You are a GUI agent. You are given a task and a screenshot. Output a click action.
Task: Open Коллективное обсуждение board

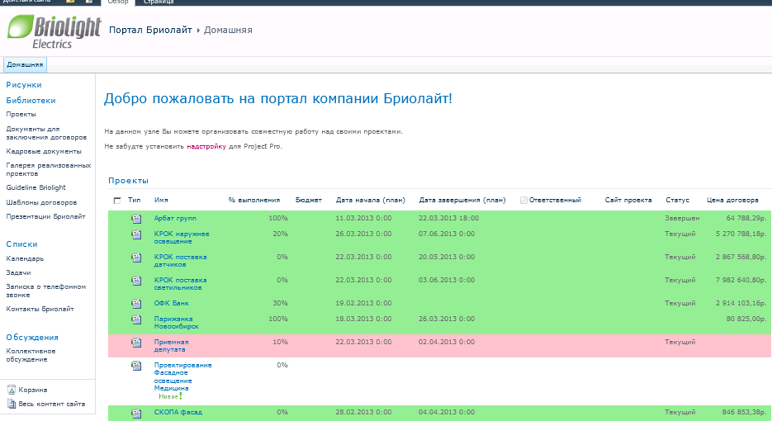coord(31,355)
